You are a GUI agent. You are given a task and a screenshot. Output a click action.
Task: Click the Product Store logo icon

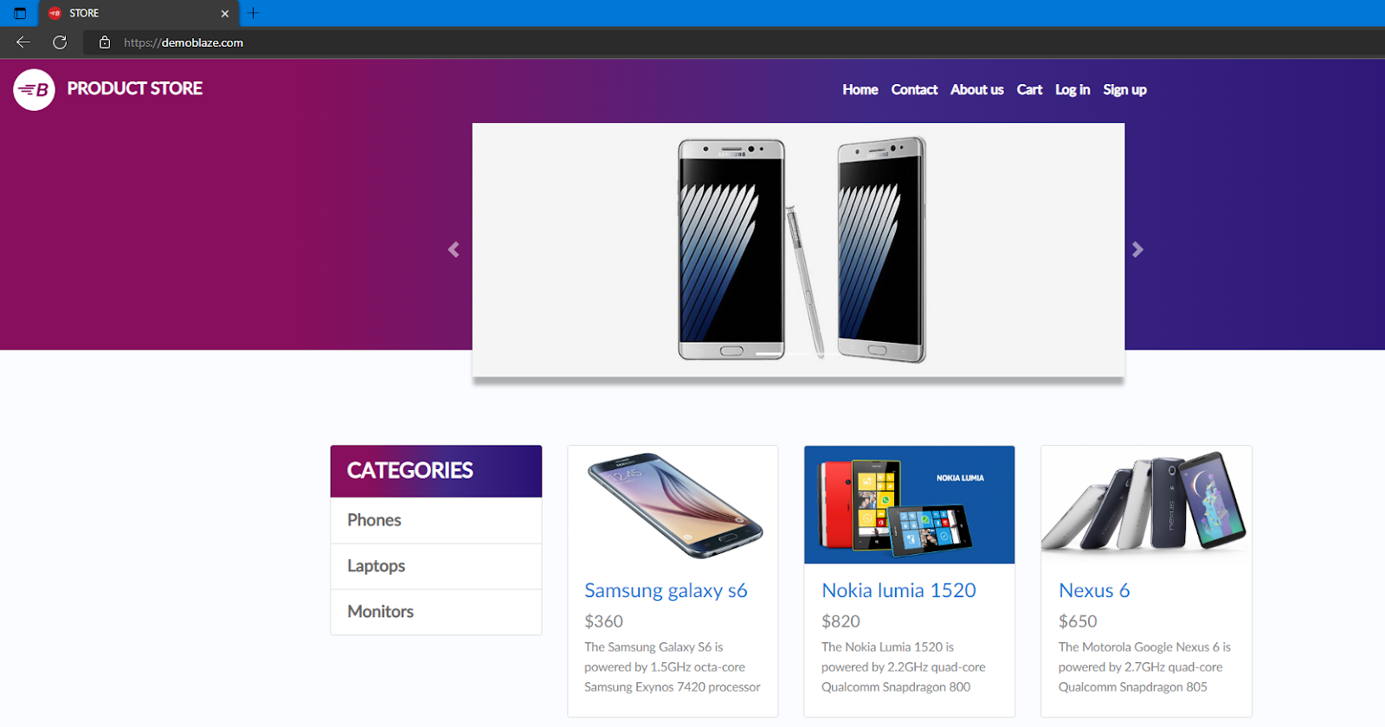click(35, 89)
